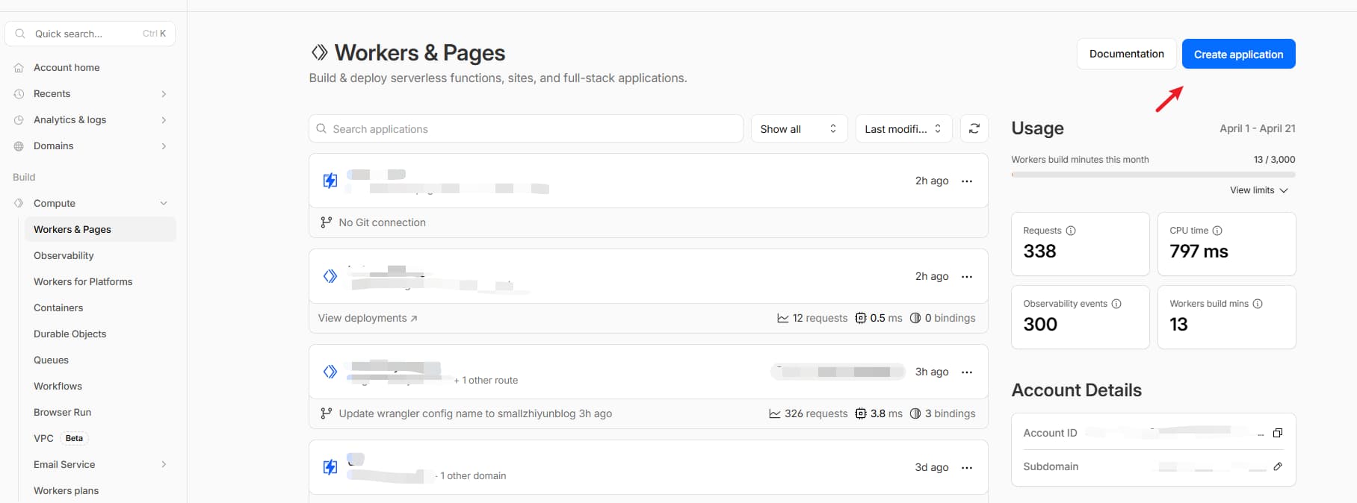
Task: Open Durable Objects in sidebar
Action: (69, 334)
